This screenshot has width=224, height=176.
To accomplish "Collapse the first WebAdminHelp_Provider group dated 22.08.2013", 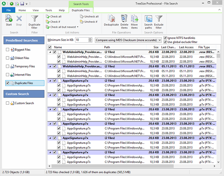I will [50, 52].
